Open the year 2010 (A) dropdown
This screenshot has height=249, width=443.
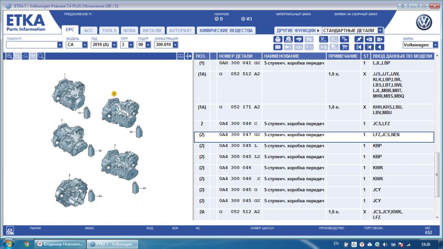coord(114,45)
